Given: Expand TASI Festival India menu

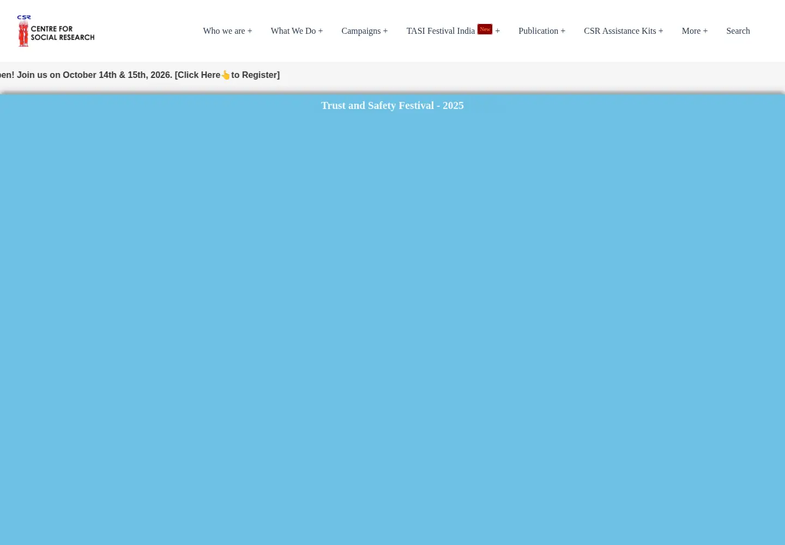Looking at the screenshot, I should pos(453,31).
